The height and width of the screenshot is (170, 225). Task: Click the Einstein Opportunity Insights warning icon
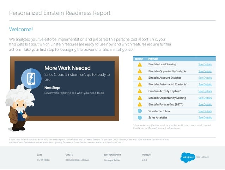[140, 71]
